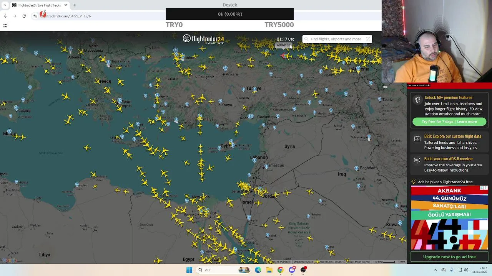
Task: View site information icon in address bar
Action: [x=35, y=16]
